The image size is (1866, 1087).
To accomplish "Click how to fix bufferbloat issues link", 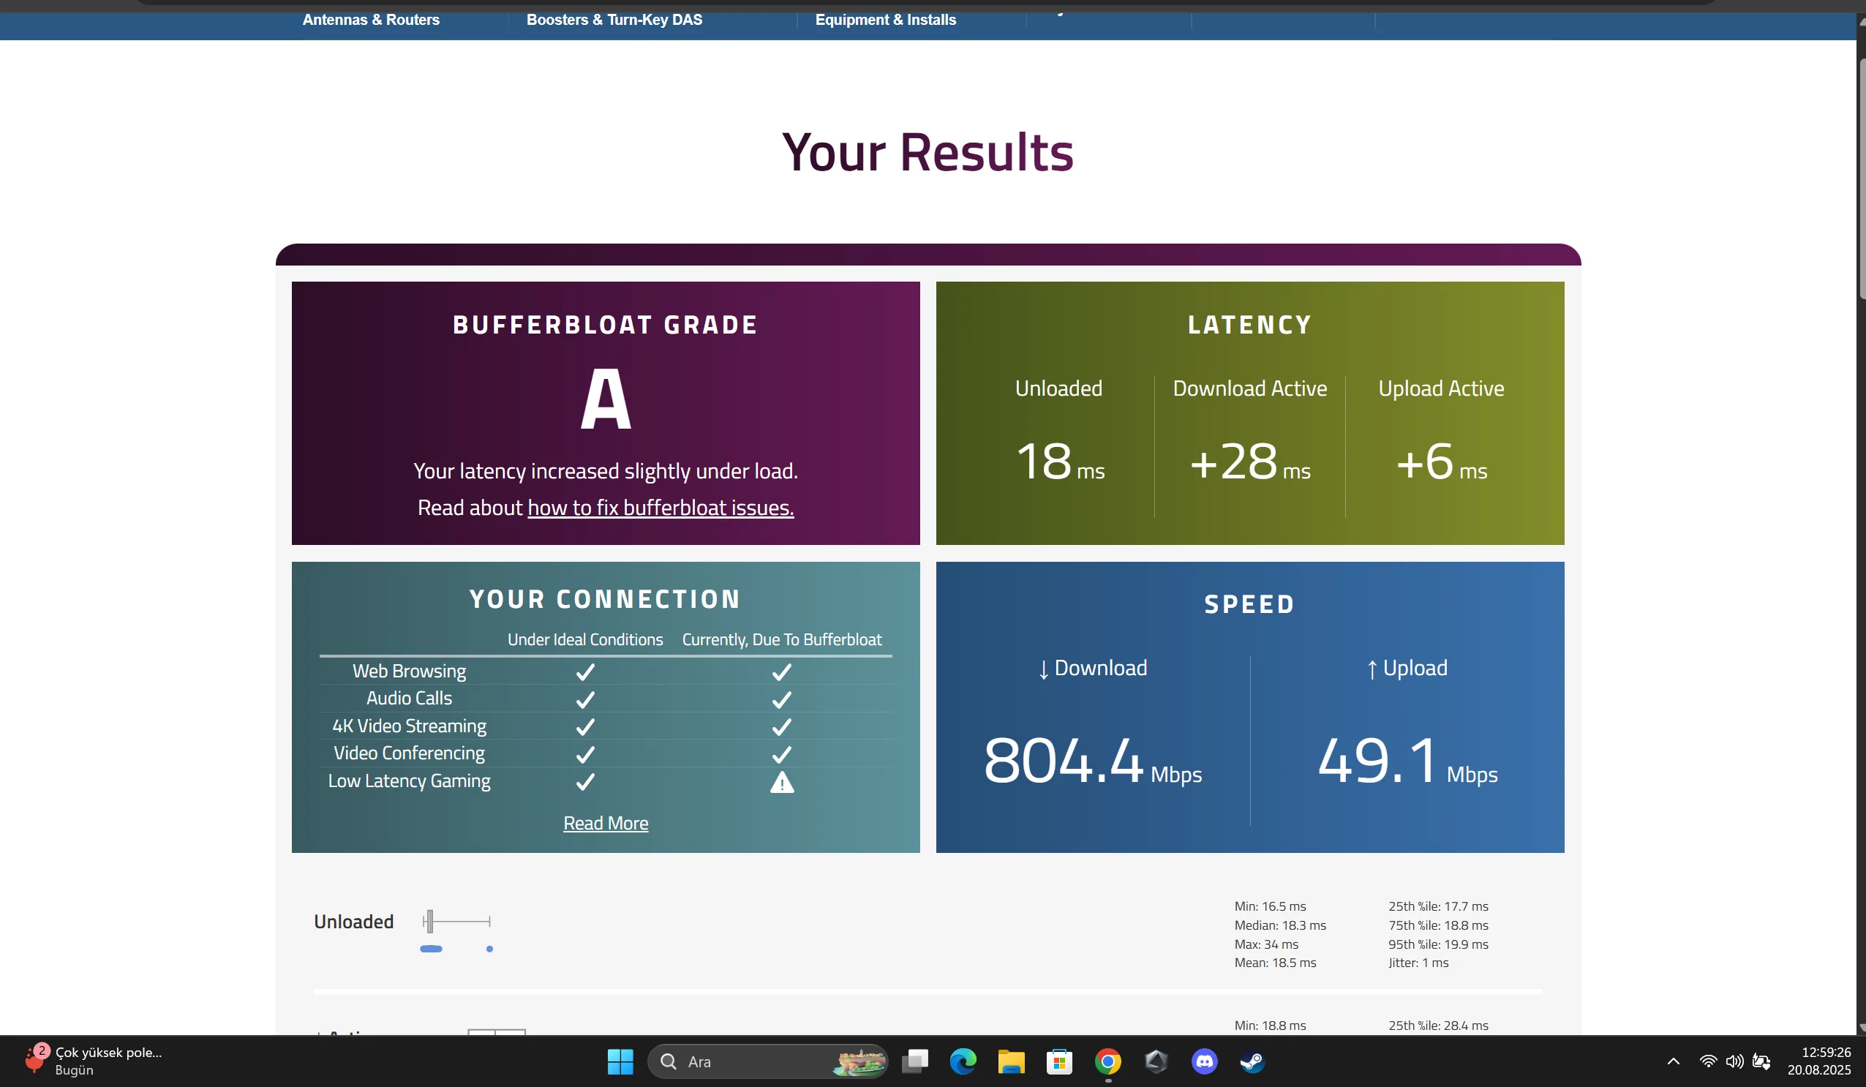I will click(x=660, y=507).
